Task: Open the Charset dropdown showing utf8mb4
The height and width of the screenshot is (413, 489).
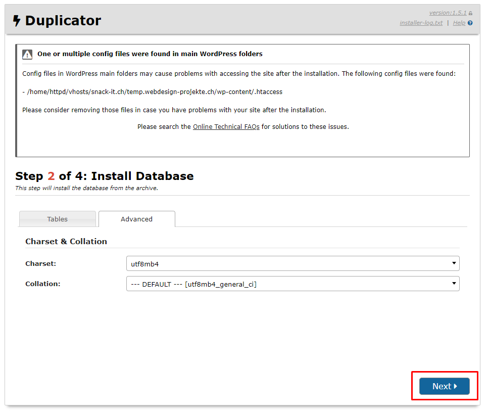Action: 292,263
